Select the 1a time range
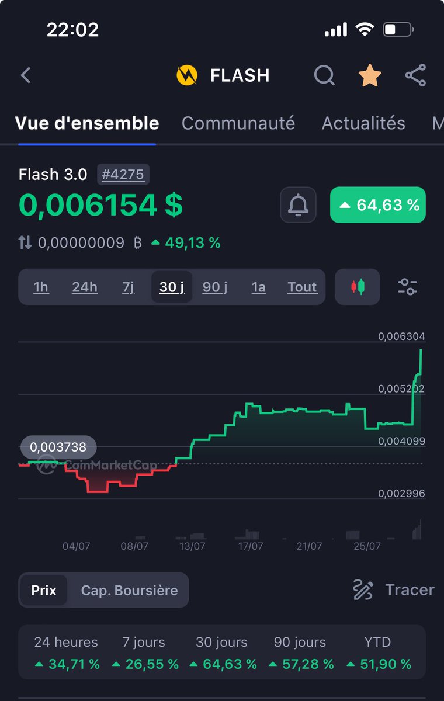The width and height of the screenshot is (444, 701). (x=258, y=287)
